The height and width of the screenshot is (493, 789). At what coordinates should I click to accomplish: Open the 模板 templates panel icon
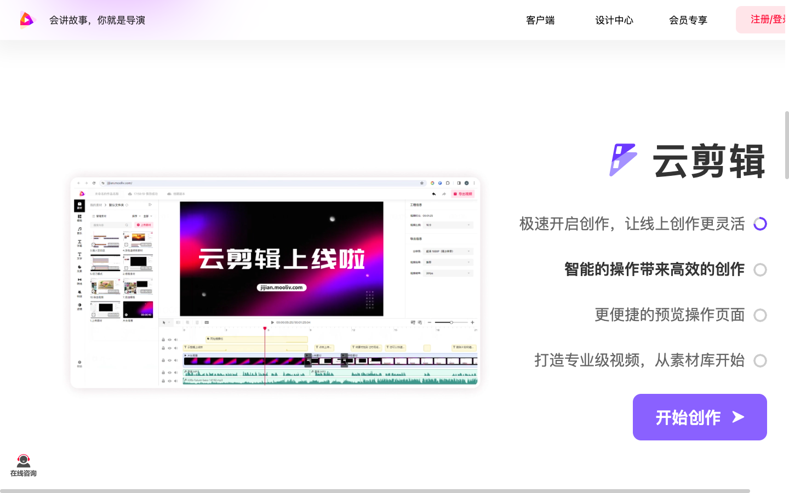pyautogui.click(x=79, y=217)
